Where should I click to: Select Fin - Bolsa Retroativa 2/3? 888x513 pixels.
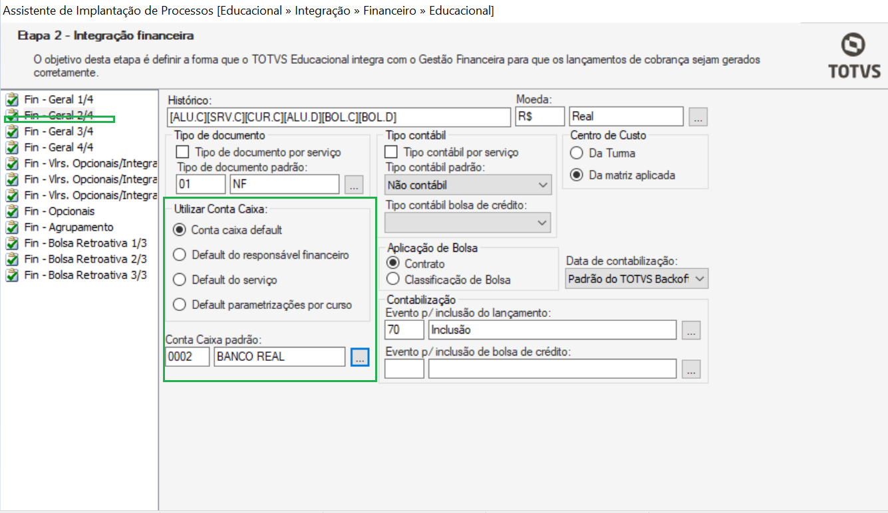tap(85, 259)
